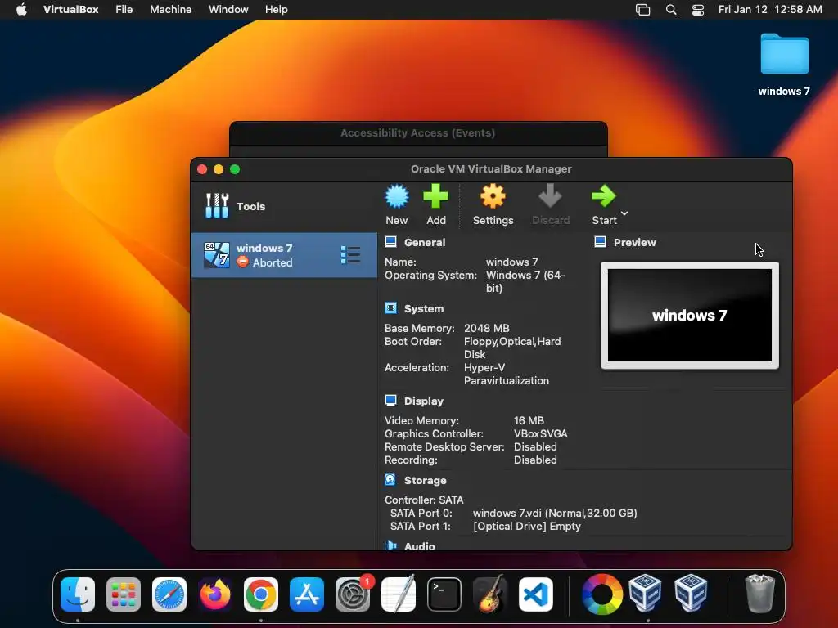Open App Store from the Dock
The width and height of the screenshot is (838, 628).
pyautogui.click(x=307, y=594)
